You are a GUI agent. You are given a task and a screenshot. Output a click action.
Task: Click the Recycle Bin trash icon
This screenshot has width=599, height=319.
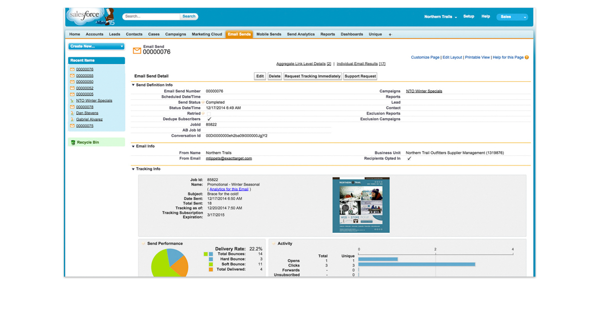click(73, 143)
